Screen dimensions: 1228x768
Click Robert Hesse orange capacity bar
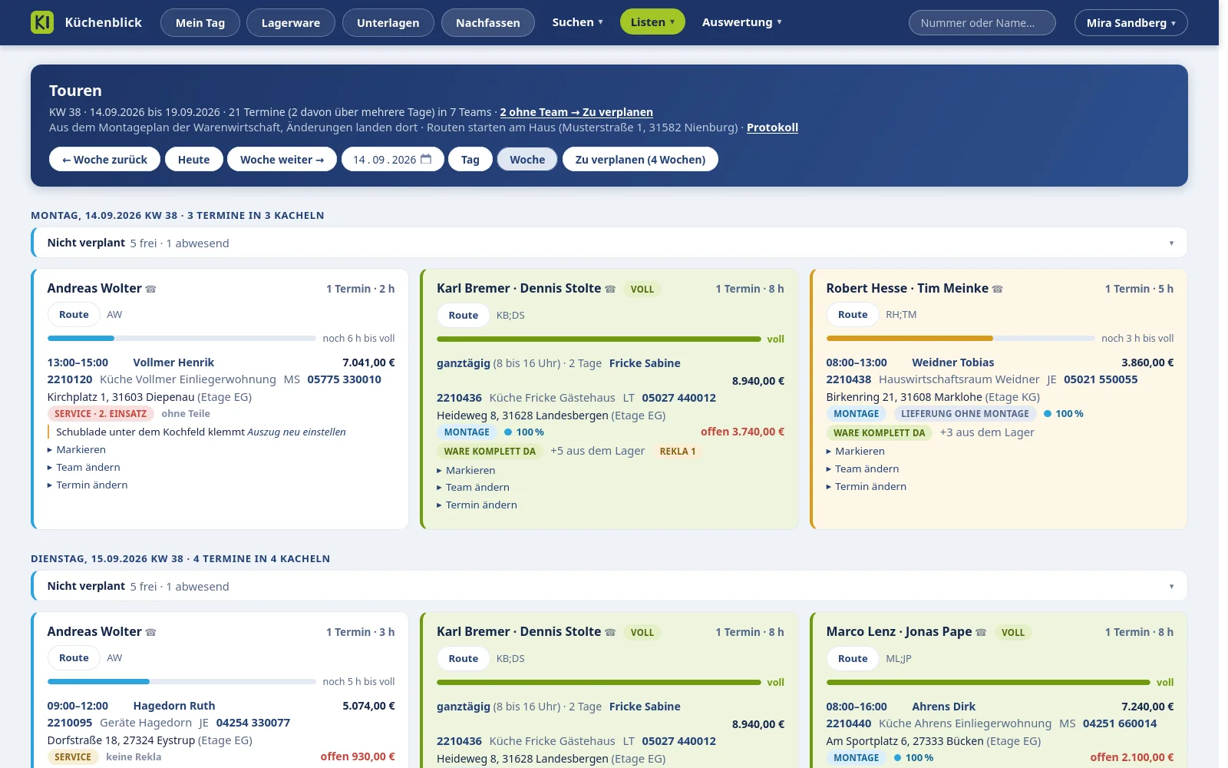pos(961,338)
